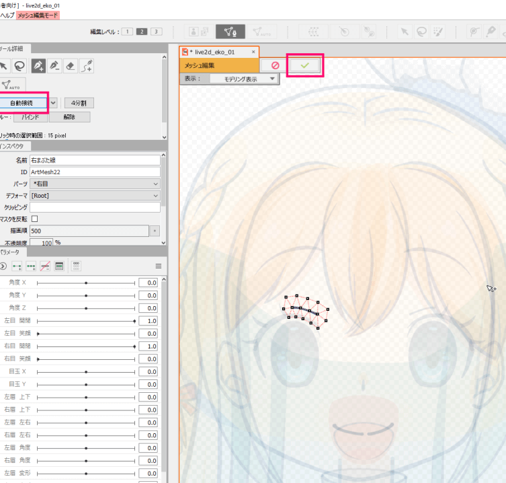The width and height of the screenshot is (506, 483).
Task: Click the 右目 開閉 value box showing 1.0
Action: (x=148, y=346)
